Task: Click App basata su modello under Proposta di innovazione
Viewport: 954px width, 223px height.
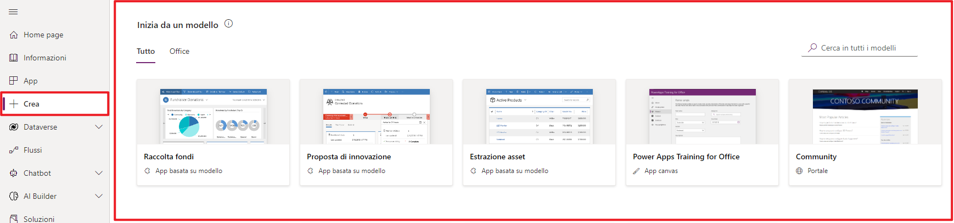Action: click(x=352, y=171)
